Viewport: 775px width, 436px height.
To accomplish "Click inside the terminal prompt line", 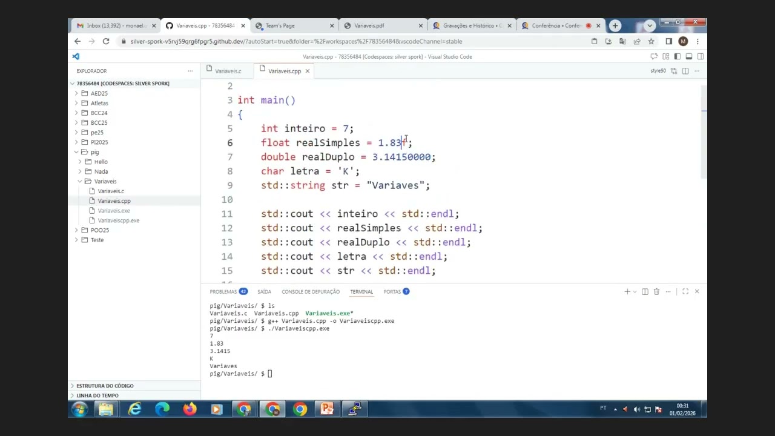I will [241, 374].
